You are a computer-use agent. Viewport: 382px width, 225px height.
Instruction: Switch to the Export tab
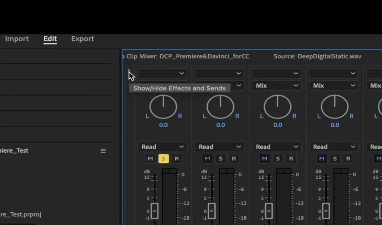click(82, 39)
